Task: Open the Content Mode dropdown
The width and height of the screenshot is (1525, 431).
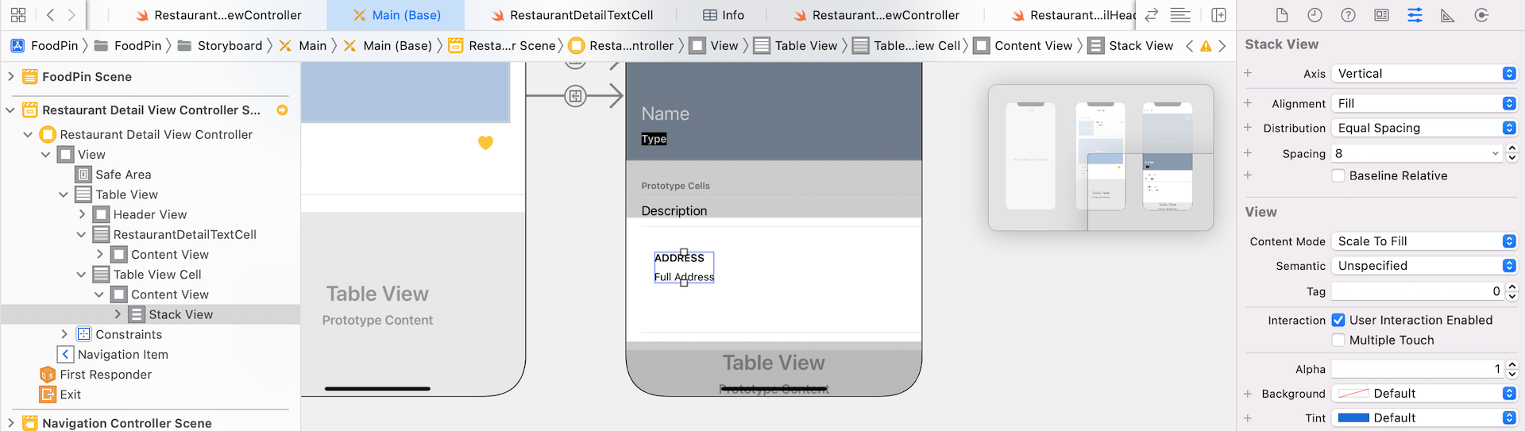Action: click(1424, 241)
